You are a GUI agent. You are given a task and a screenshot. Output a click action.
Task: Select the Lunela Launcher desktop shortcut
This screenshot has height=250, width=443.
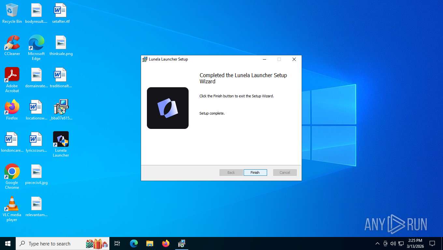click(x=61, y=145)
